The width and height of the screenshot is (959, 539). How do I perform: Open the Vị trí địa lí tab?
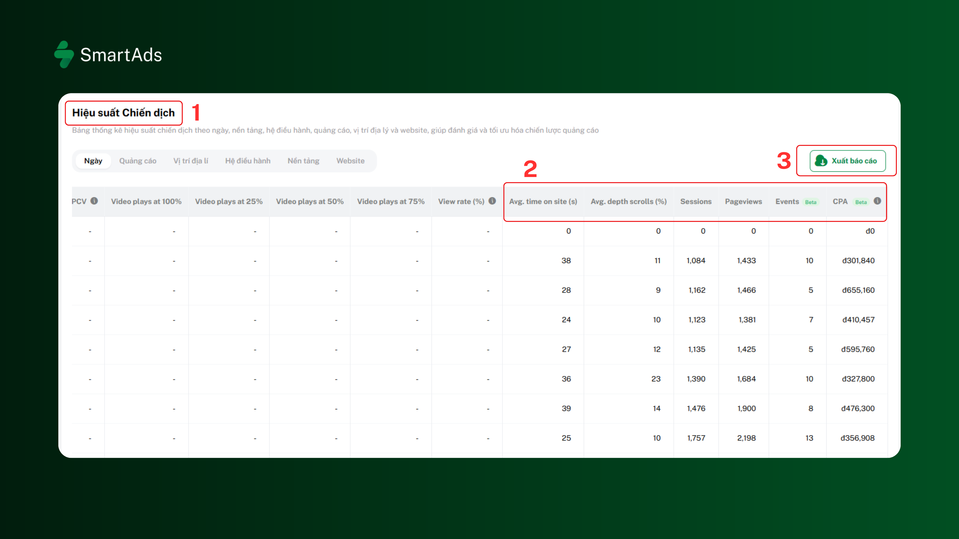click(191, 161)
